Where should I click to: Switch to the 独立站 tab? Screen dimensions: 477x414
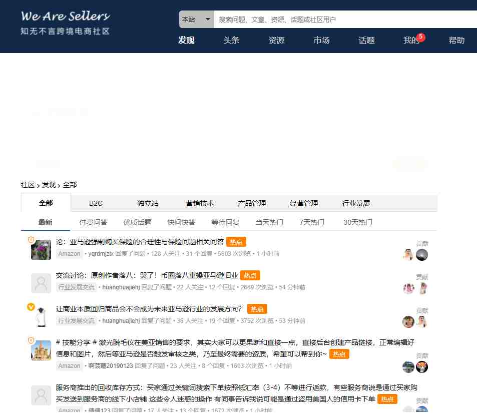click(x=148, y=203)
